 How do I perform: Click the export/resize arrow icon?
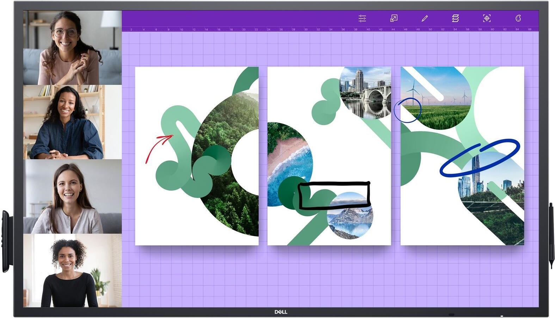[x=394, y=18]
